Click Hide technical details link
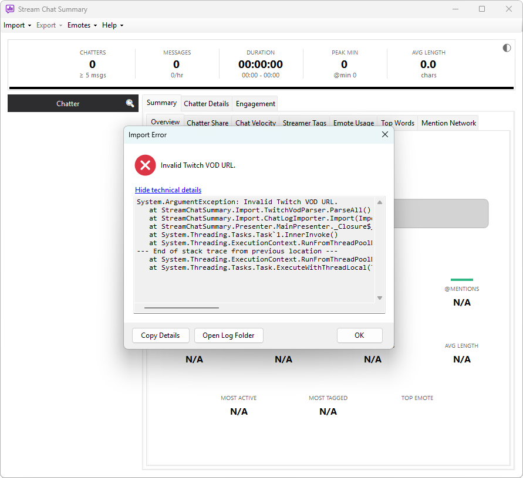Viewport: 523px width, 478px height. click(168, 189)
